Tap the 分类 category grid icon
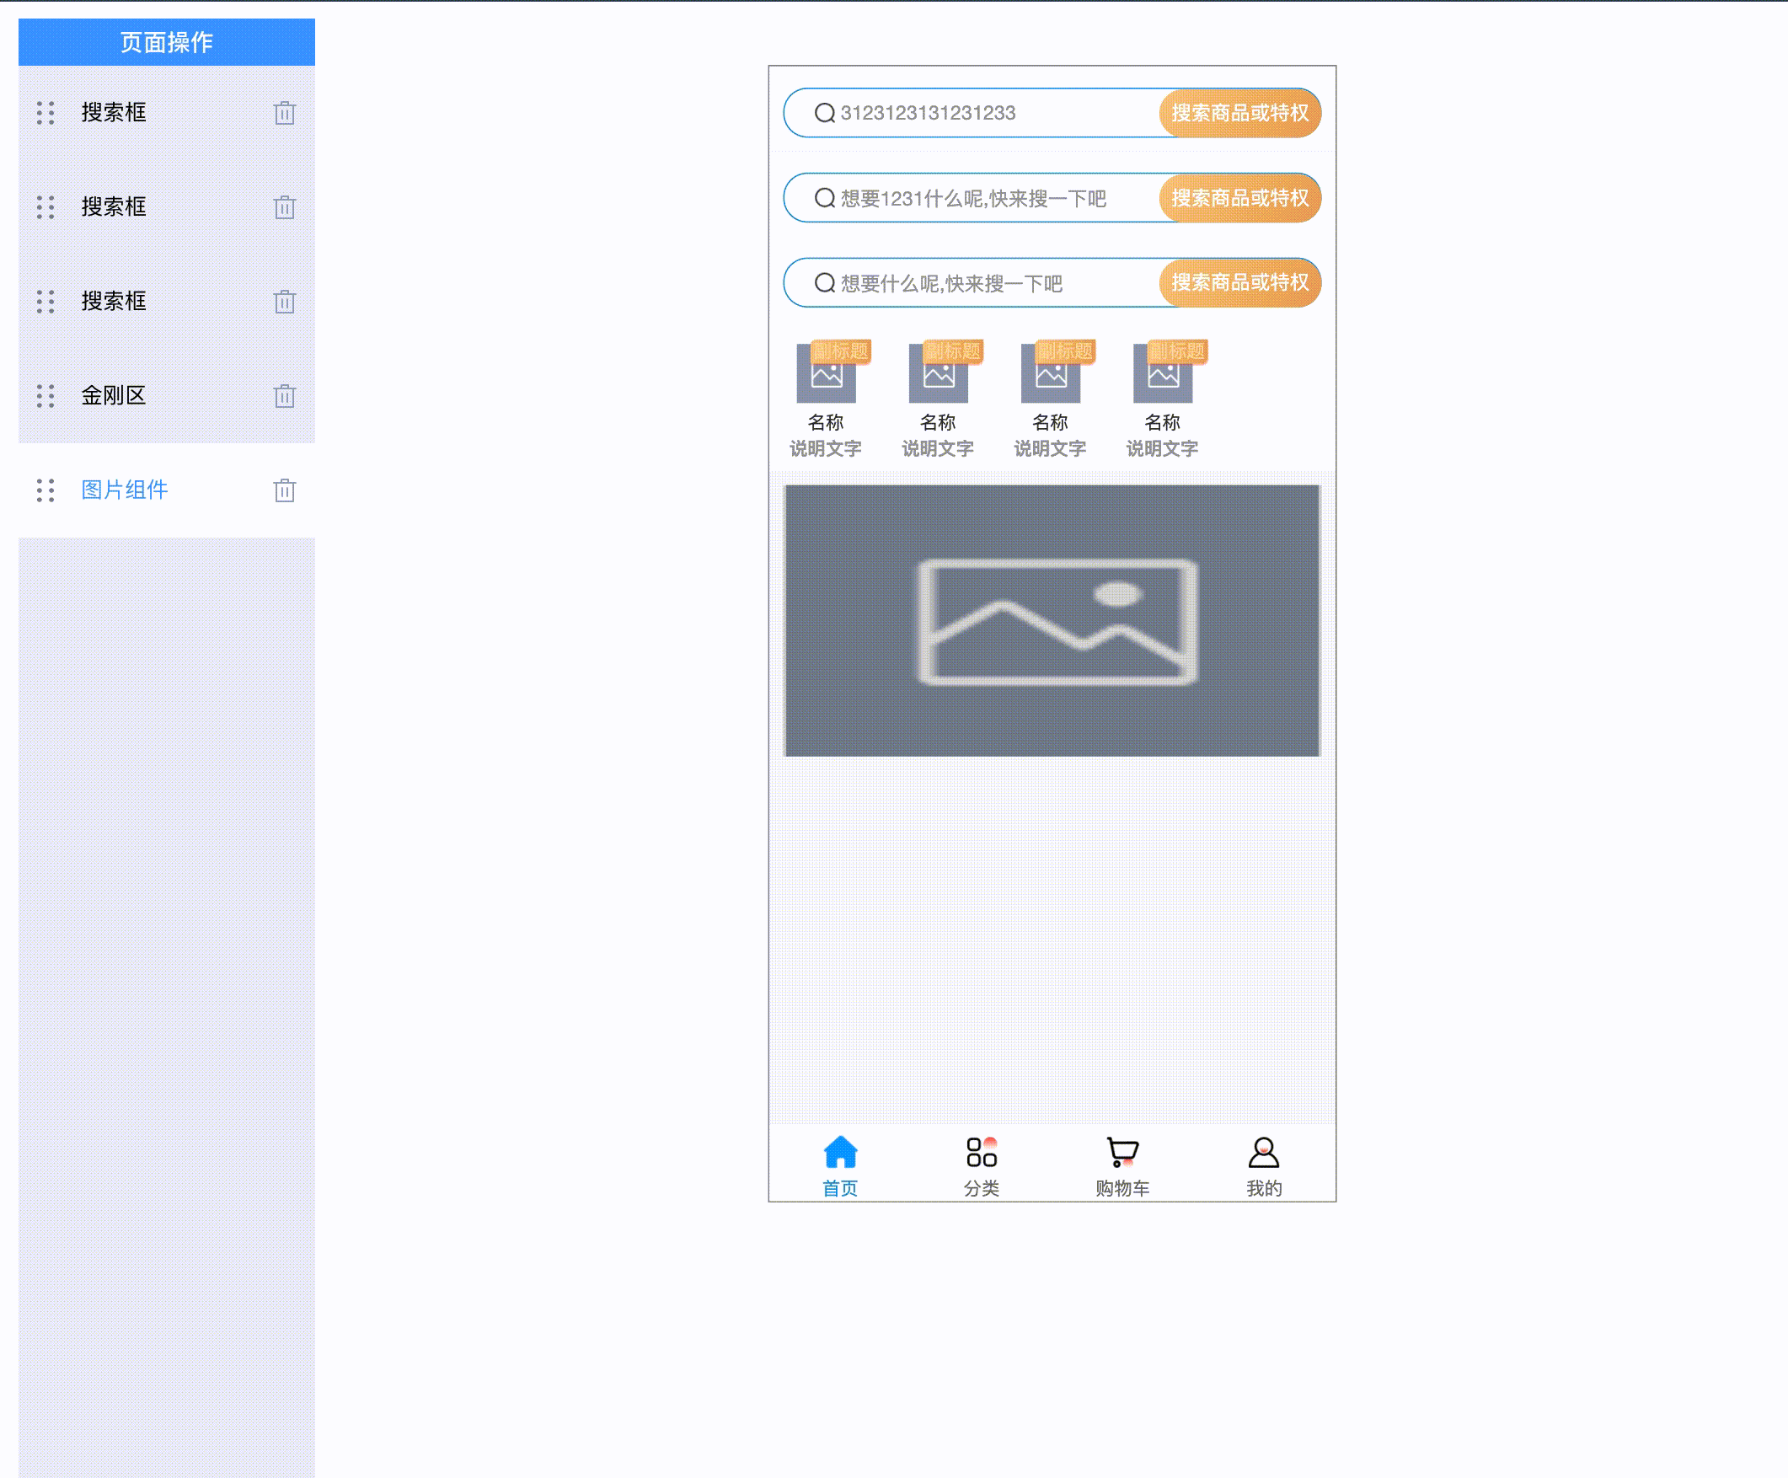 (x=981, y=1154)
